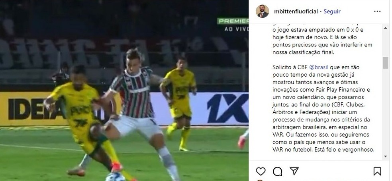Click the caption scrollbar up arrow

pyautogui.click(x=386, y=28)
